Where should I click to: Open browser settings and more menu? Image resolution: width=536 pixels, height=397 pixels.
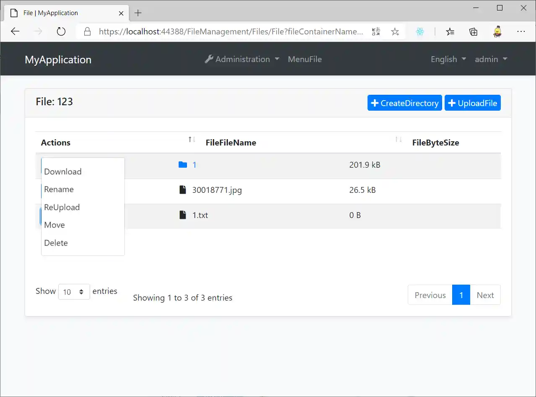[x=521, y=31]
